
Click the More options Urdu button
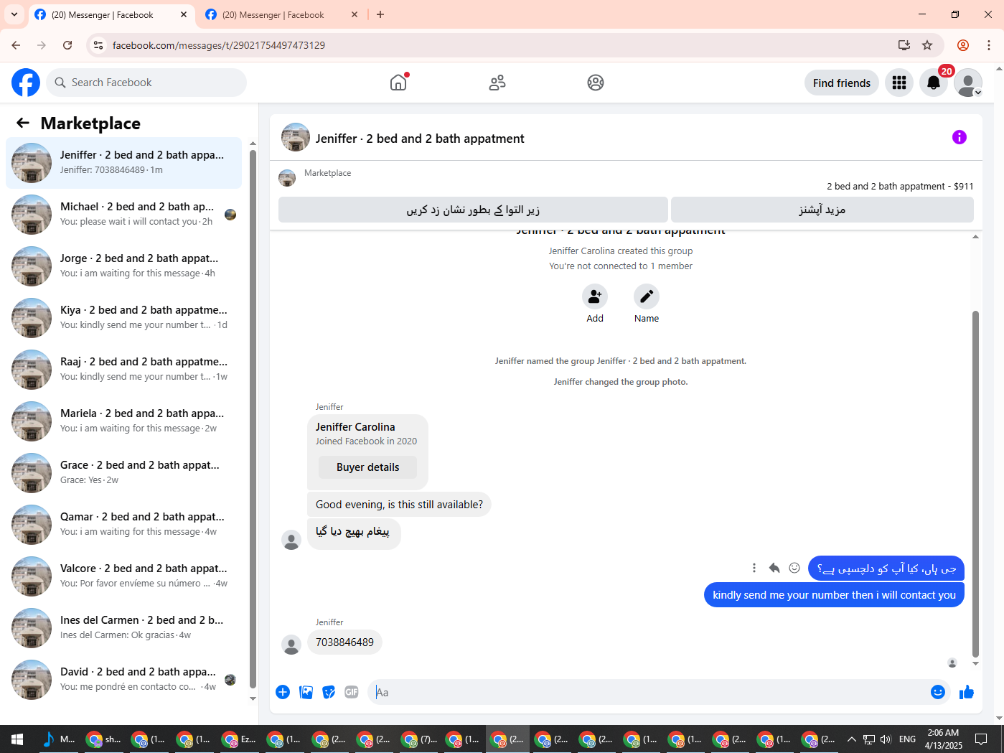[822, 210]
